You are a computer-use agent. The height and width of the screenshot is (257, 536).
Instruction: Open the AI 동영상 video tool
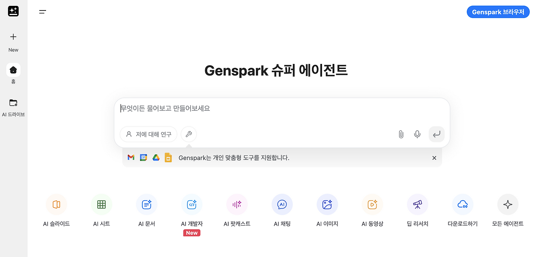(372, 209)
